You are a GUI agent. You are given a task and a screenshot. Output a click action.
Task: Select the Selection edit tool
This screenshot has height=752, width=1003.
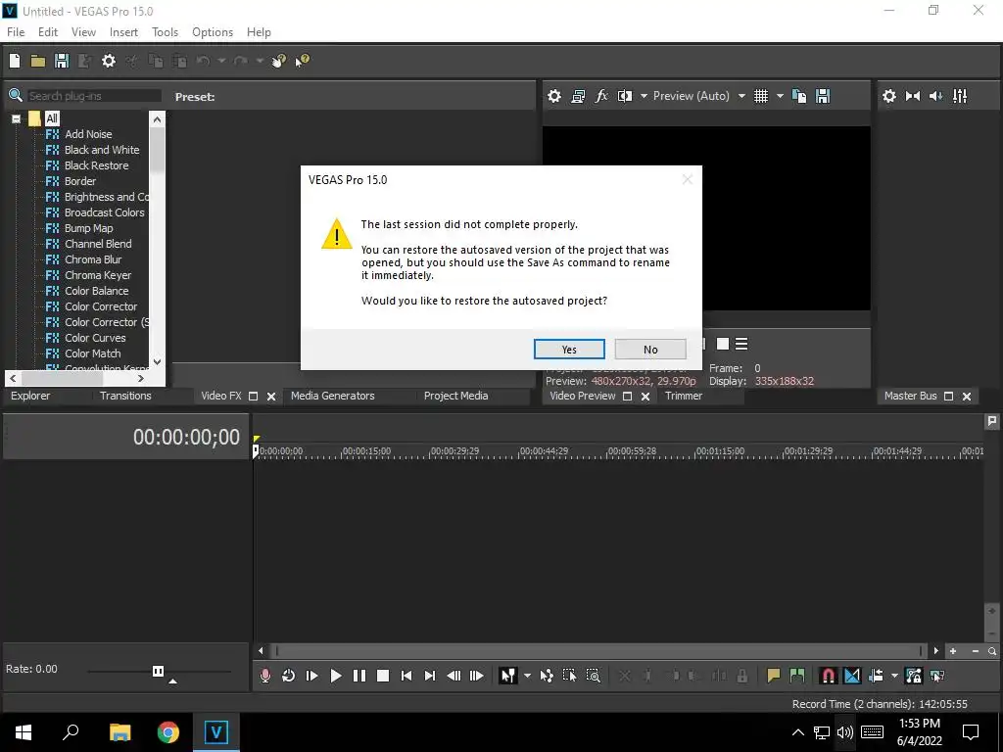point(569,676)
